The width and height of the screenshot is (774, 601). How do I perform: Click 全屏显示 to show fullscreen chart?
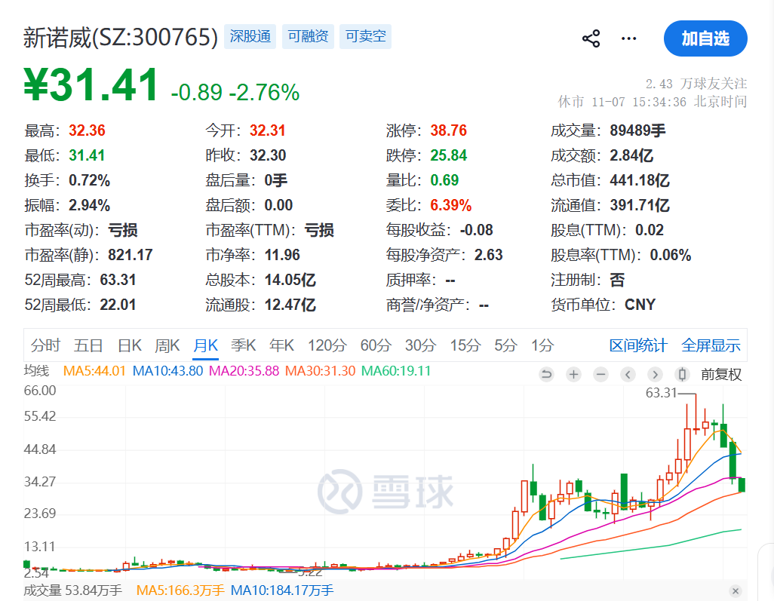[x=711, y=346]
